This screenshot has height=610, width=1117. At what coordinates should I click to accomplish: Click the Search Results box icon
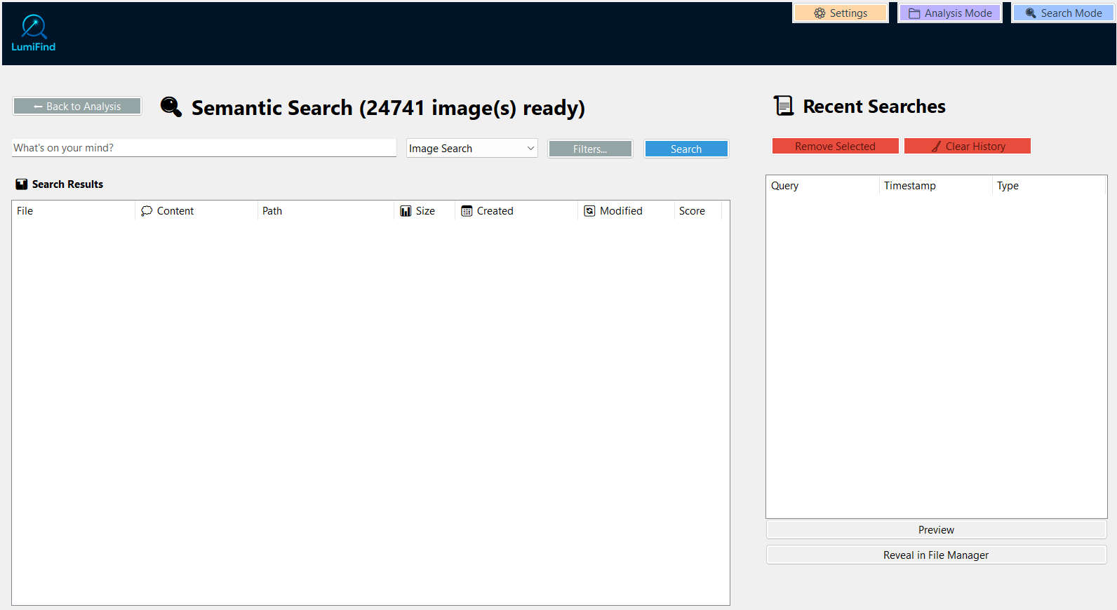coord(22,184)
